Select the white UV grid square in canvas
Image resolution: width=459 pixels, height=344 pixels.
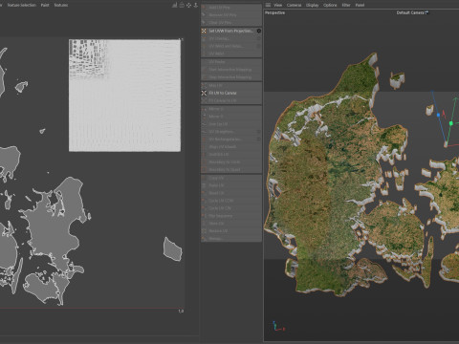click(124, 96)
